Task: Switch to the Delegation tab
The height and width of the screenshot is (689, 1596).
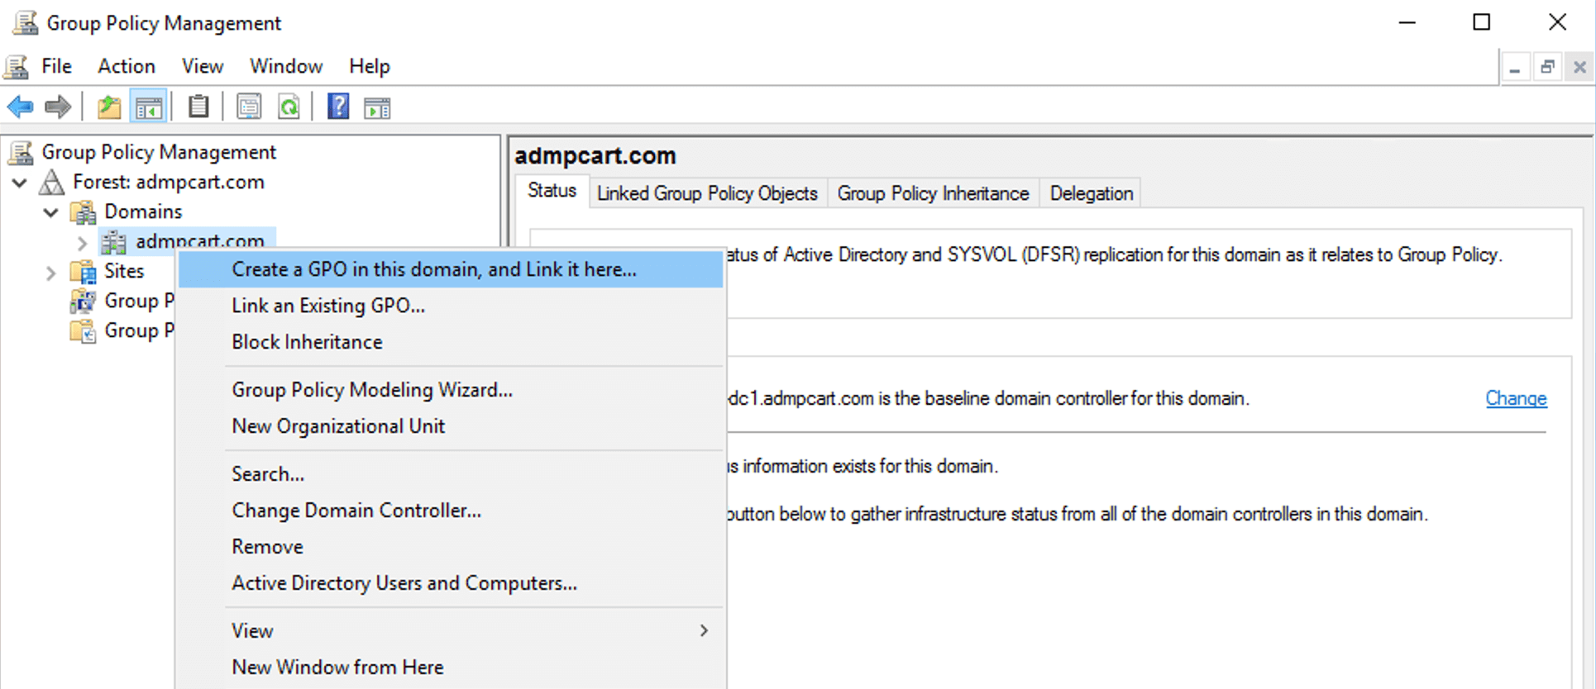Action: [1091, 193]
